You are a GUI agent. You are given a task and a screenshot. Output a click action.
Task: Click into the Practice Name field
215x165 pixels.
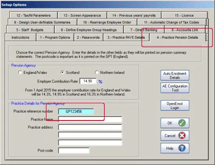[x=90, y=119]
